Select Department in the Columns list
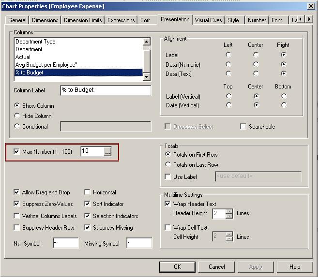319x278 pixels. click(x=79, y=49)
